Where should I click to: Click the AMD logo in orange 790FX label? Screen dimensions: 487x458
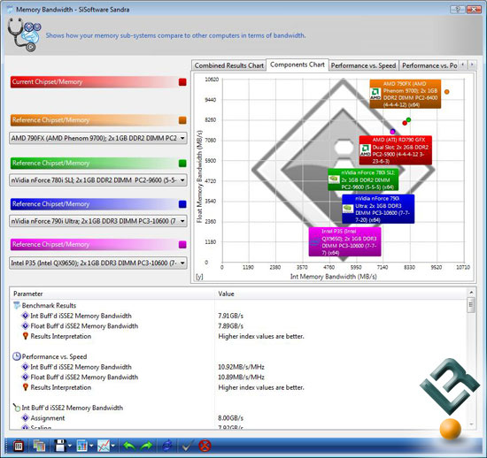click(375, 94)
